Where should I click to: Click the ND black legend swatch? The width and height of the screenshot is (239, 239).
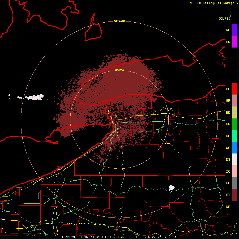[x=234, y=207]
